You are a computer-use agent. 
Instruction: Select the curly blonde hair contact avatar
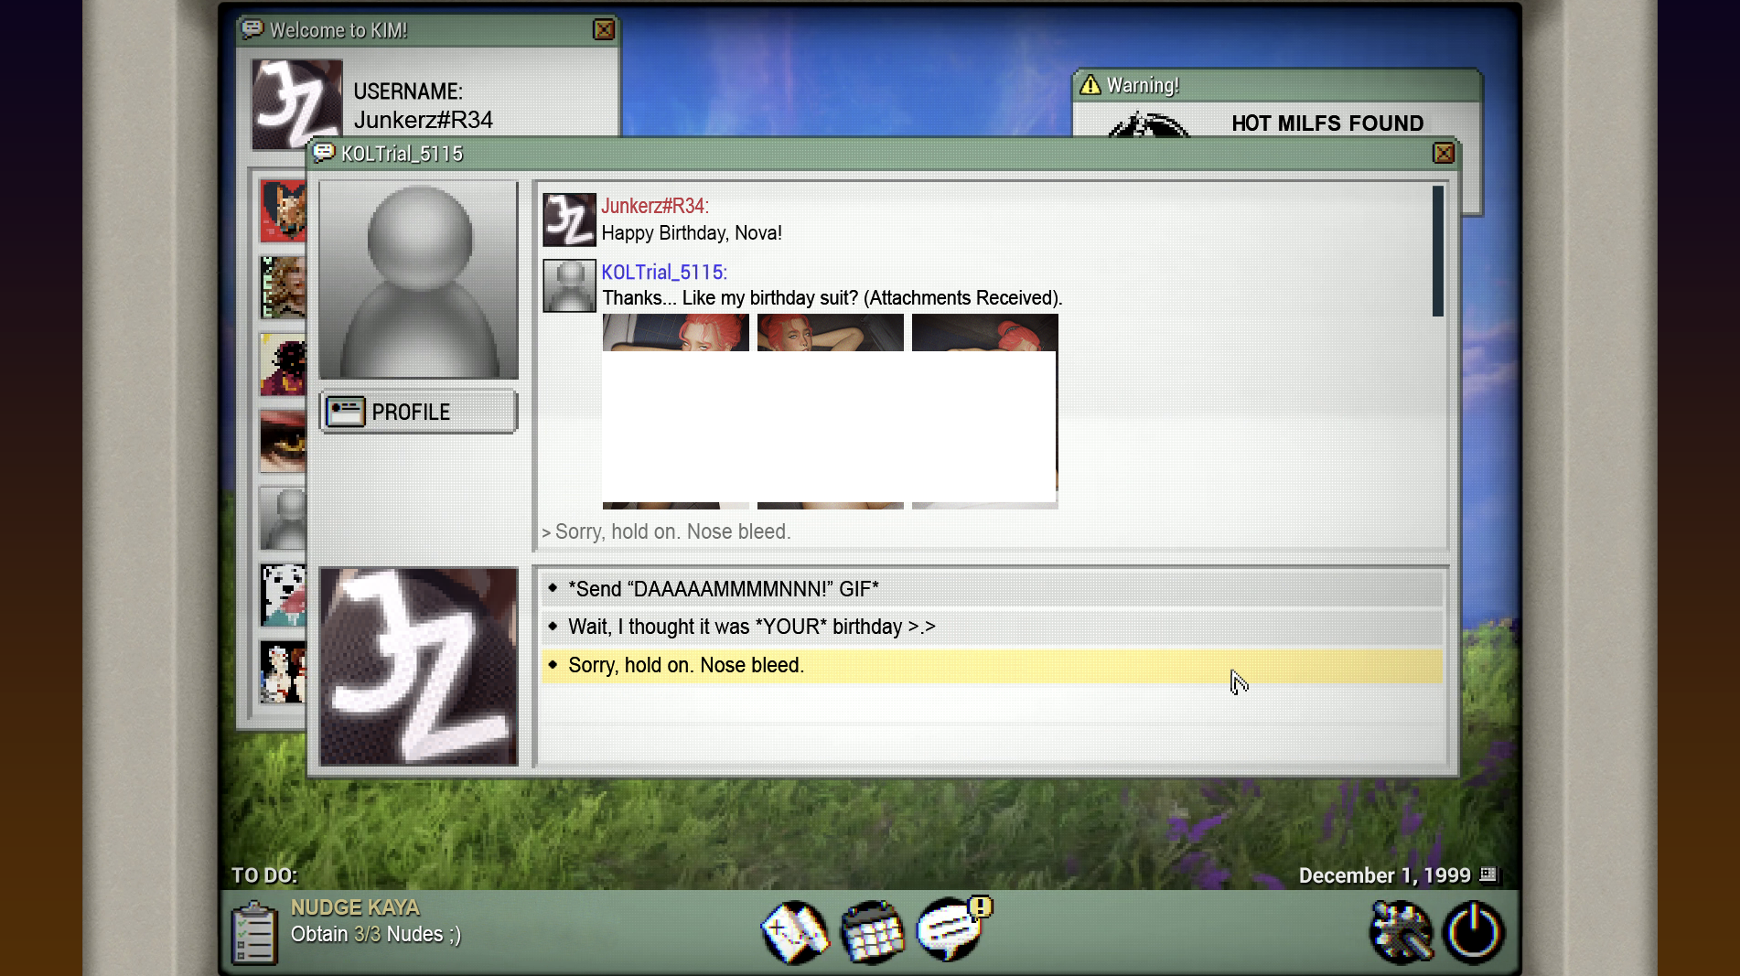[x=283, y=287]
